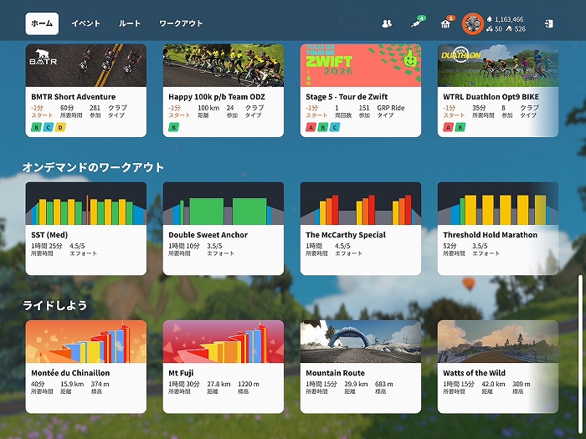Click the category D badge on BMTR Short Adventure
This screenshot has width=586, height=439.
(x=59, y=127)
